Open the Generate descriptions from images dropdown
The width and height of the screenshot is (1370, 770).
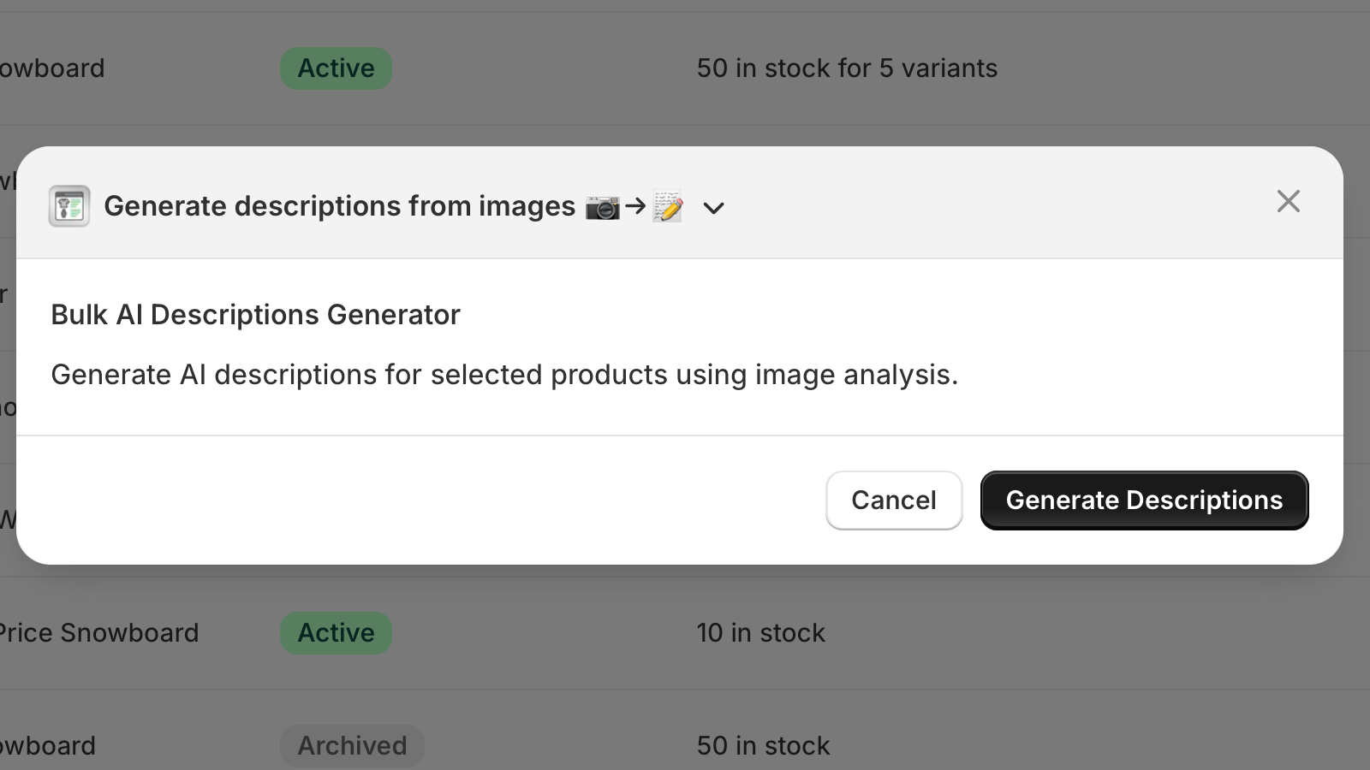(713, 208)
